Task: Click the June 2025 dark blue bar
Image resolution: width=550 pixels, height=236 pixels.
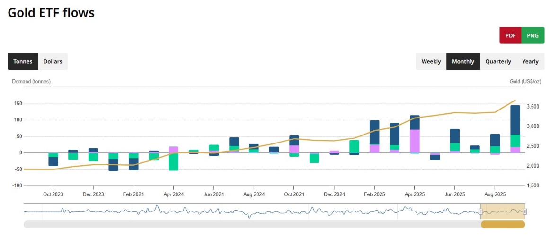Action: point(455,136)
